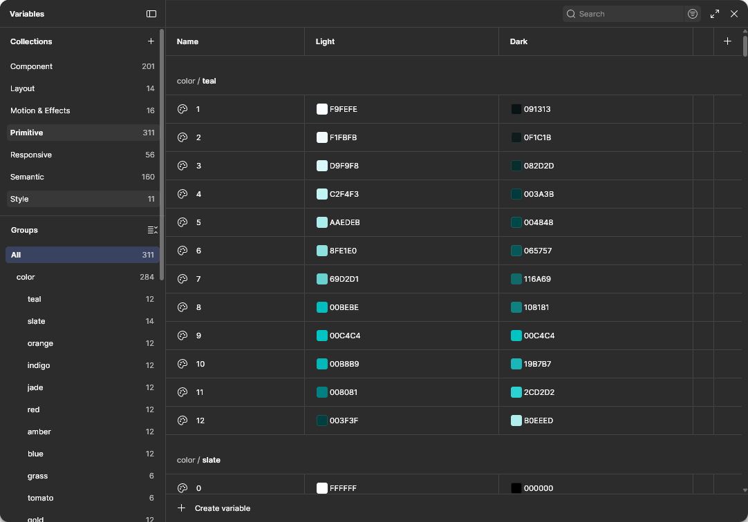Expand the variables window to full size
This screenshot has height=522, width=748.
[x=715, y=14]
